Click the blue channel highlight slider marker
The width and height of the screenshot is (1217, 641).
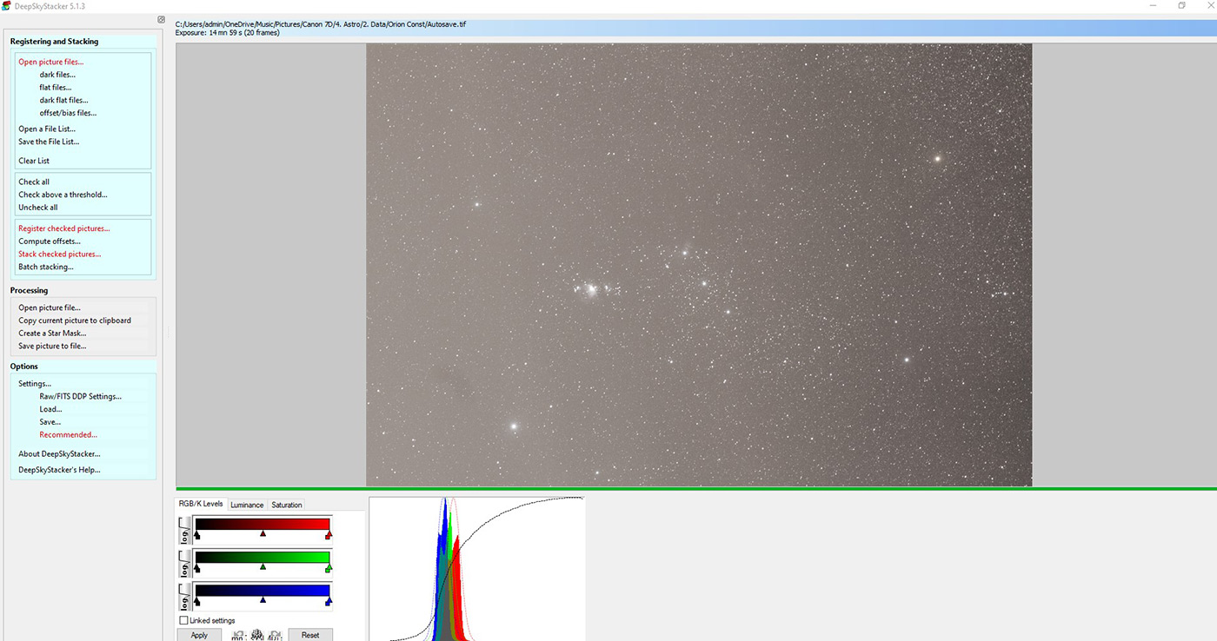click(329, 600)
